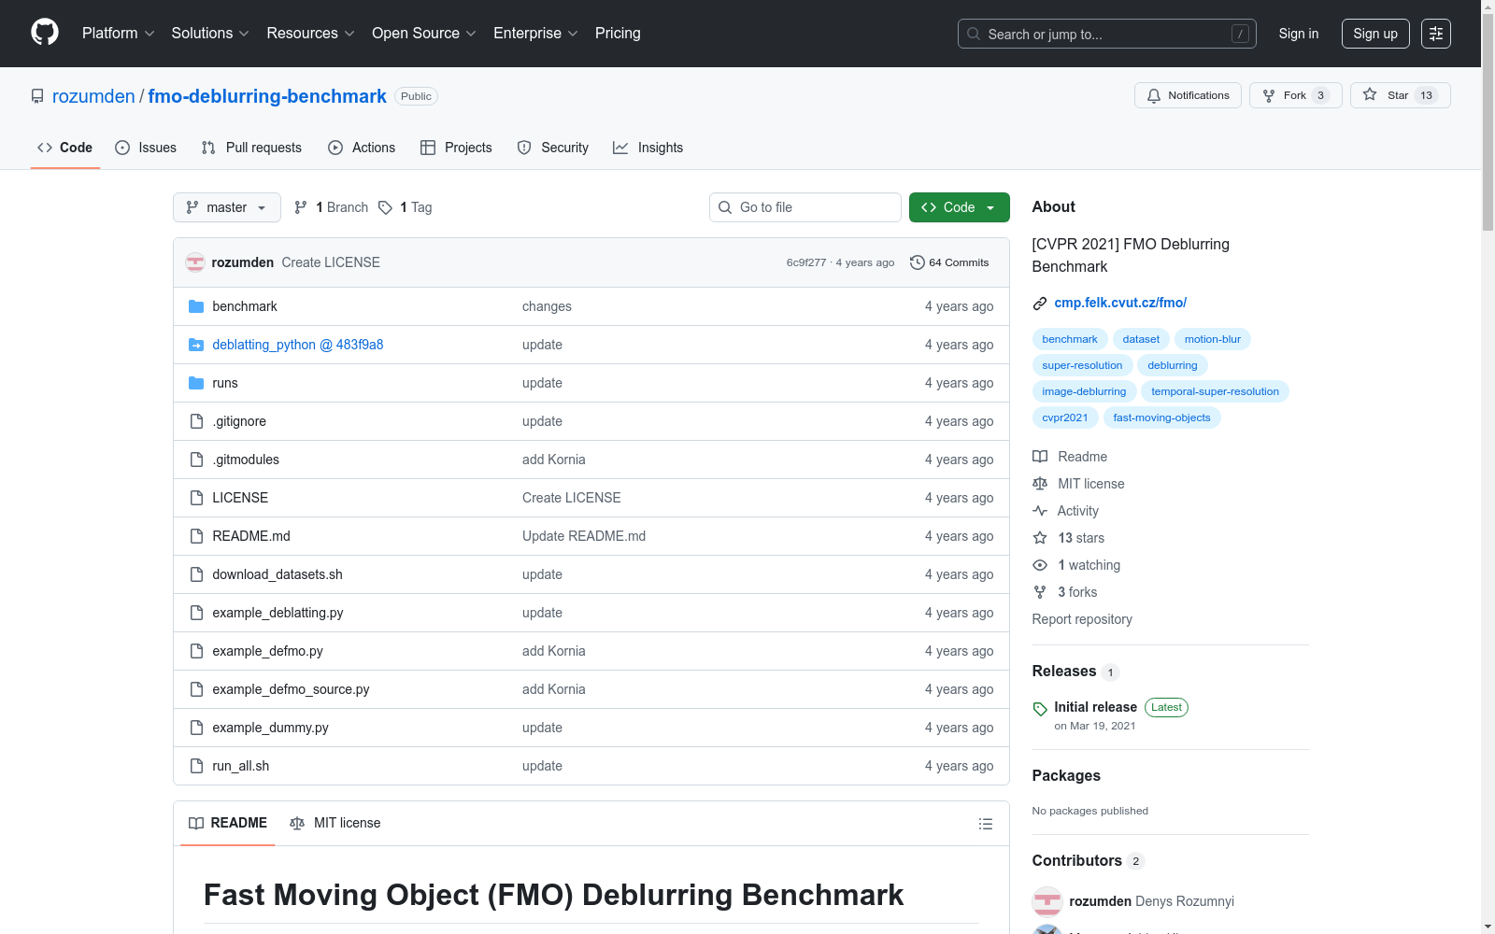1495x934 pixels.
Task: Click in the Go to file field
Action: click(805, 207)
